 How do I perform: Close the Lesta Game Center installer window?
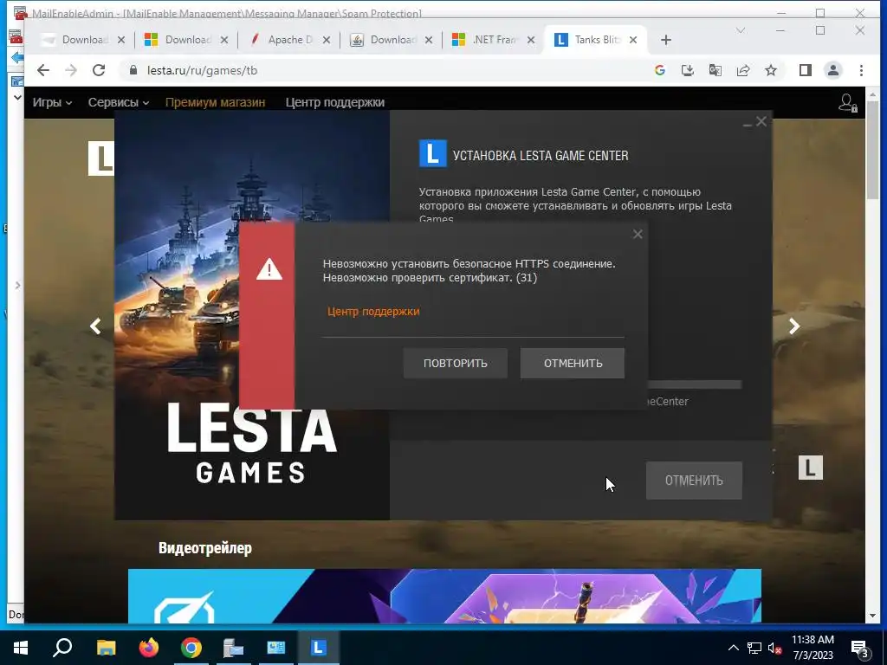coord(761,121)
